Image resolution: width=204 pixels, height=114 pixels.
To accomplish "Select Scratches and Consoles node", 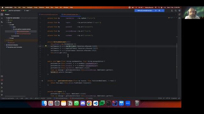I will pyautogui.click(x=14, y=47).
